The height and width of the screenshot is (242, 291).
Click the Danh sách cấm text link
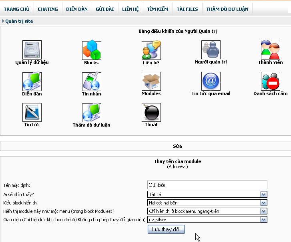point(271,93)
